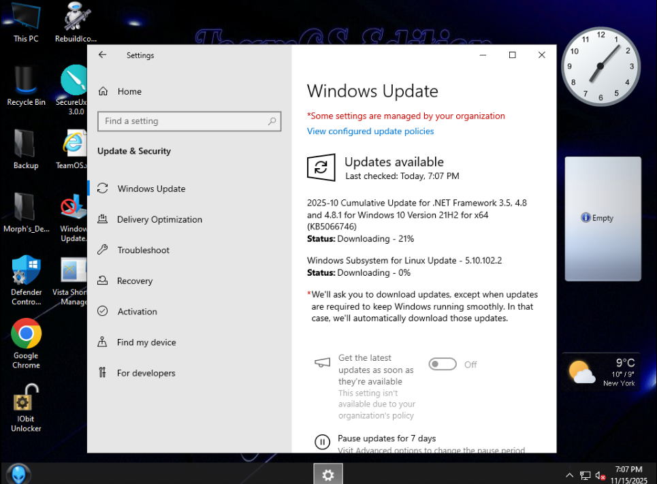The height and width of the screenshot is (484, 657).
Task: Minimize the Settings window
Action: click(483, 55)
